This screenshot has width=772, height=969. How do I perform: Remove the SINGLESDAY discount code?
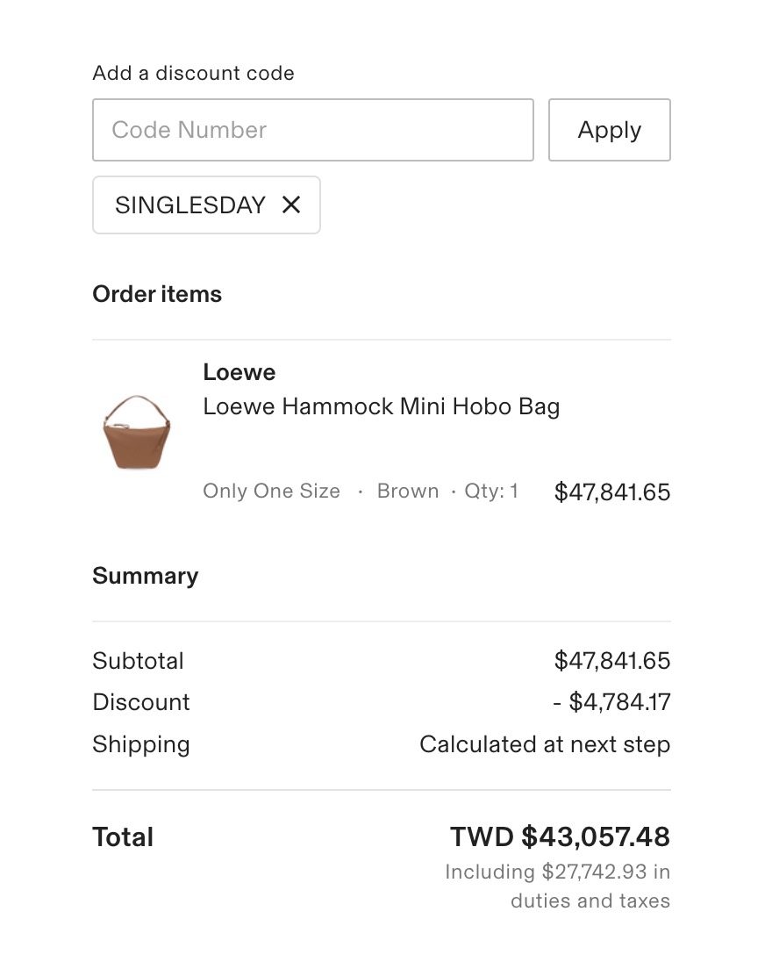(x=291, y=205)
